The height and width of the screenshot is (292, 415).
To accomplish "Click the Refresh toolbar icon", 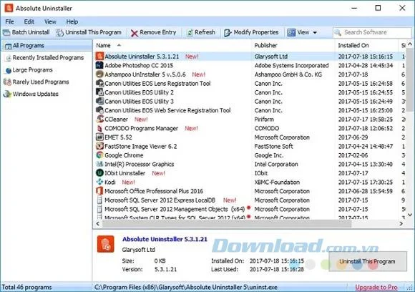I will pos(190,32).
